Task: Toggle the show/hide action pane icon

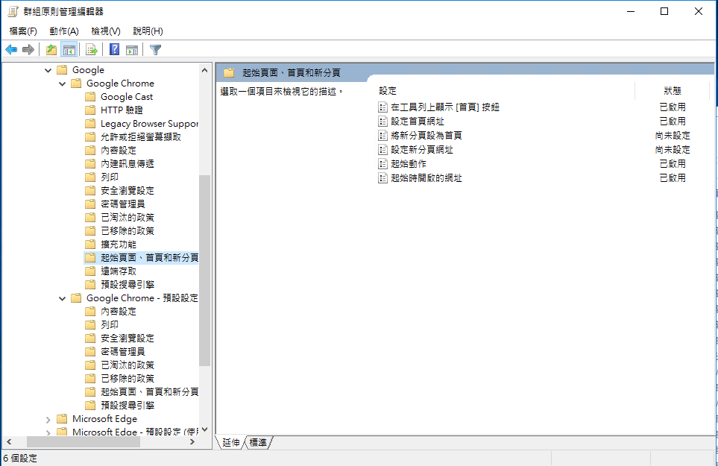Action: point(132,49)
